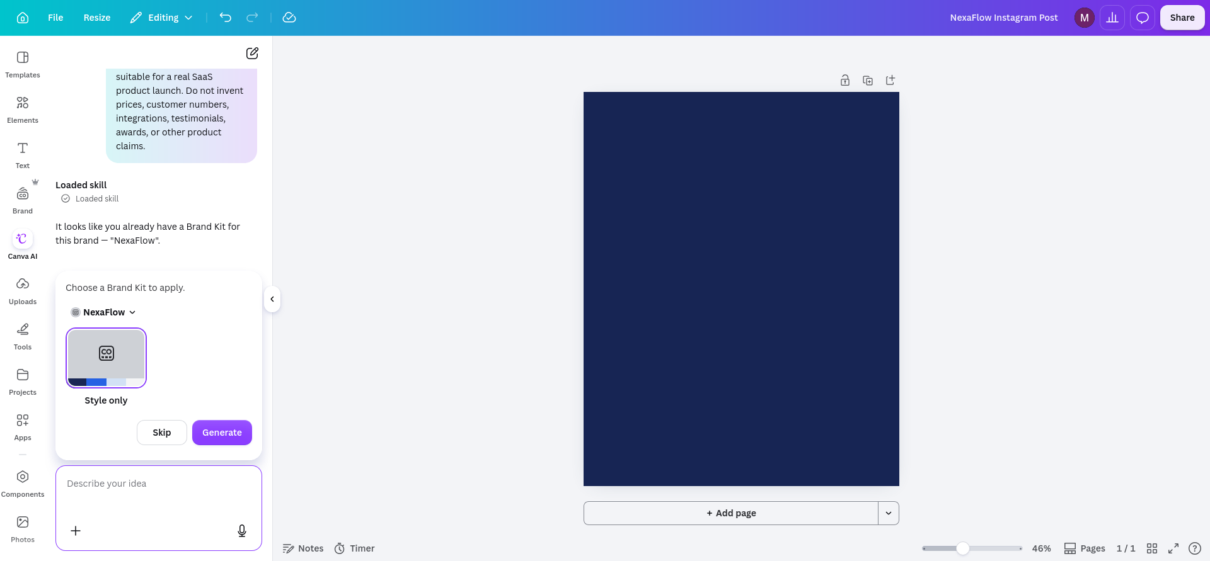The width and height of the screenshot is (1210, 561).
Task: Open the Elements panel
Action: pos(23,110)
